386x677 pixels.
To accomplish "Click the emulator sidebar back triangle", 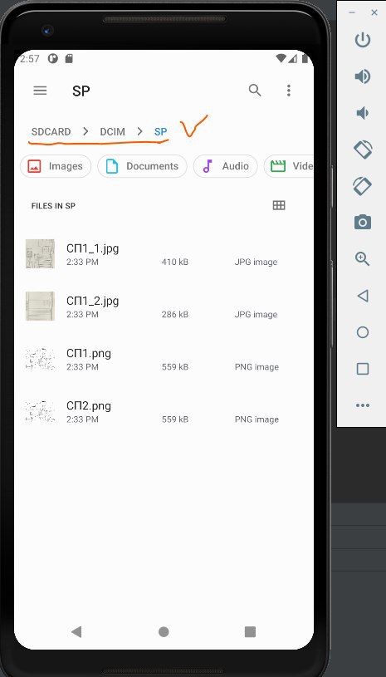I will (x=363, y=296).
